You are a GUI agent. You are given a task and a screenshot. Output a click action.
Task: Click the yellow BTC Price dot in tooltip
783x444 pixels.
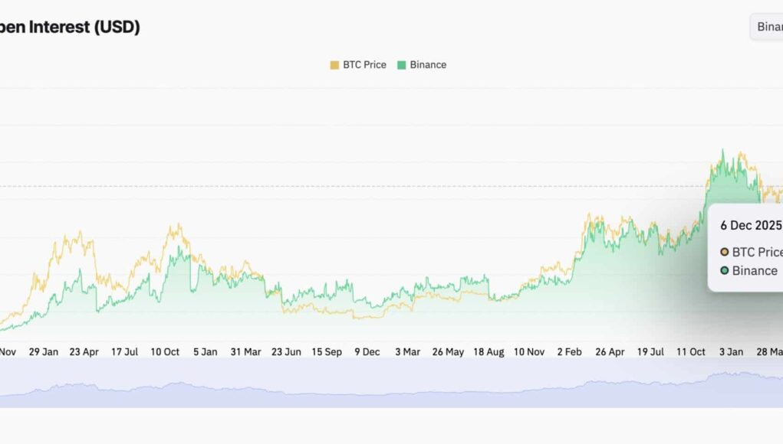725,252
